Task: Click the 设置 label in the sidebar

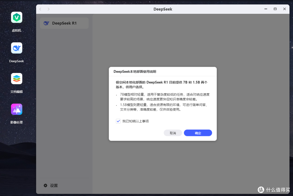Action: [54, 185]
